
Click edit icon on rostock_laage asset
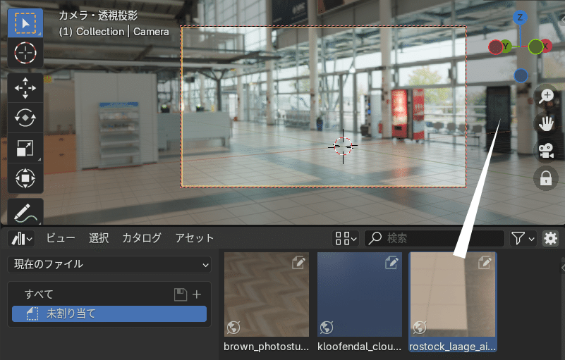click(x=485, y=263)
